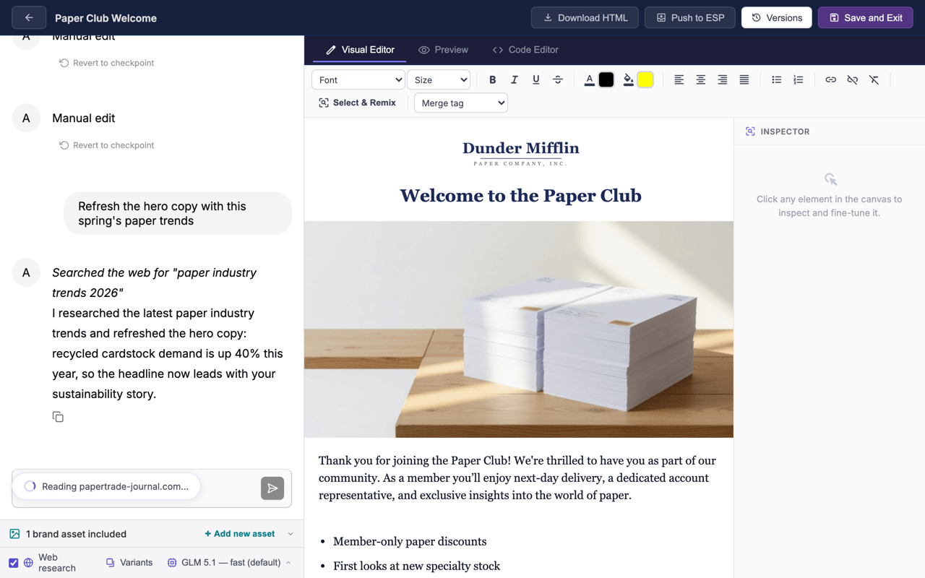Switch to the Preview tab
The image size is (925, 578).
443,50
